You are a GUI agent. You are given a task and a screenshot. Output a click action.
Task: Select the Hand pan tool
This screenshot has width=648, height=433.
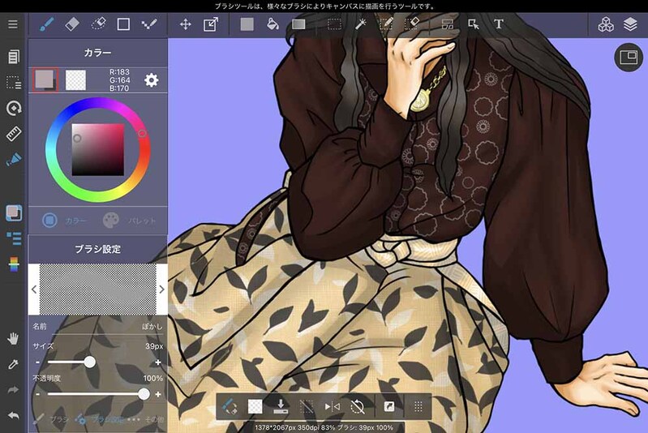(x=13, y=339)
